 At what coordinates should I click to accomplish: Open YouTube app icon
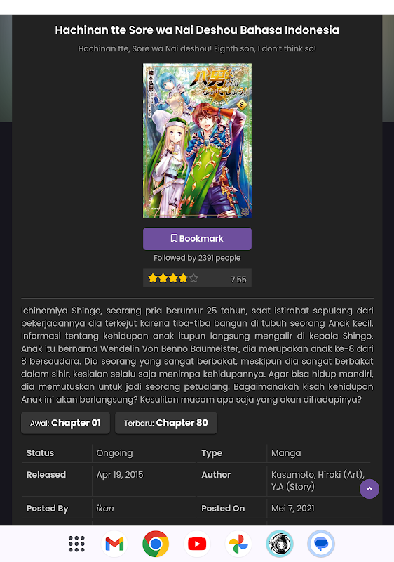(x=197, y=544)
